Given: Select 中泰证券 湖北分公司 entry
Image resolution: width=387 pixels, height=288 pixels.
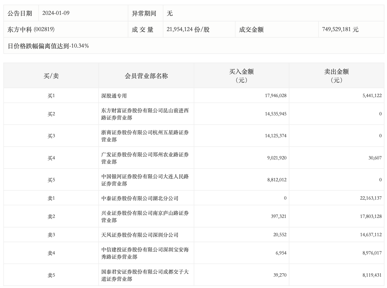Looking at the screenshot, I should (x=140, y=198).
